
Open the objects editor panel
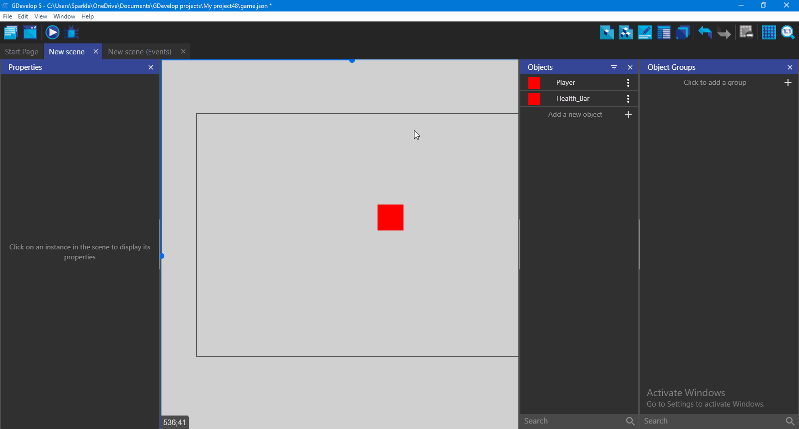click(x=606, y=33)
